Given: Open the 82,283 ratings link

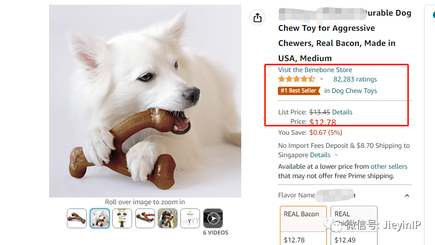Looking at the screenshot, I should (x=355, y=79).
